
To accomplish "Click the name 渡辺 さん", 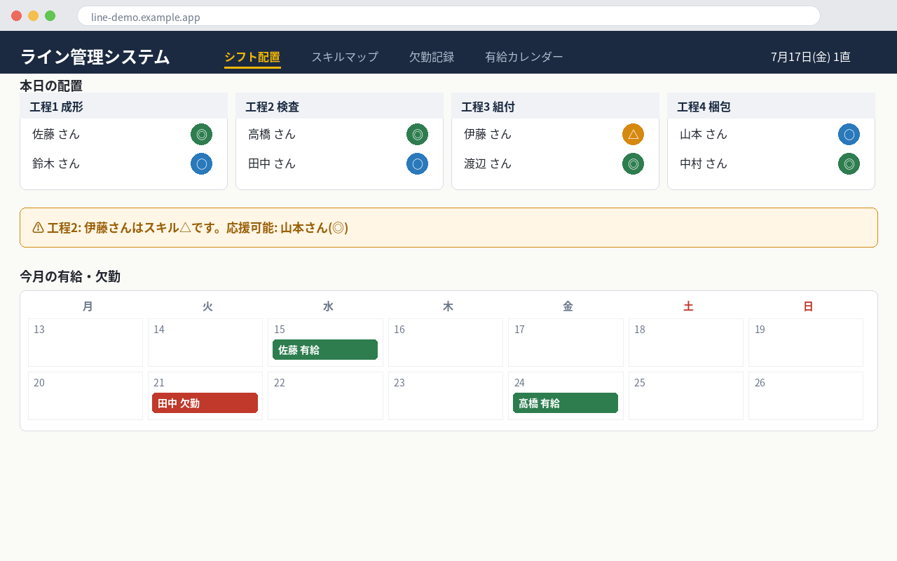I will pyautogui.click(x=488, y=163).
